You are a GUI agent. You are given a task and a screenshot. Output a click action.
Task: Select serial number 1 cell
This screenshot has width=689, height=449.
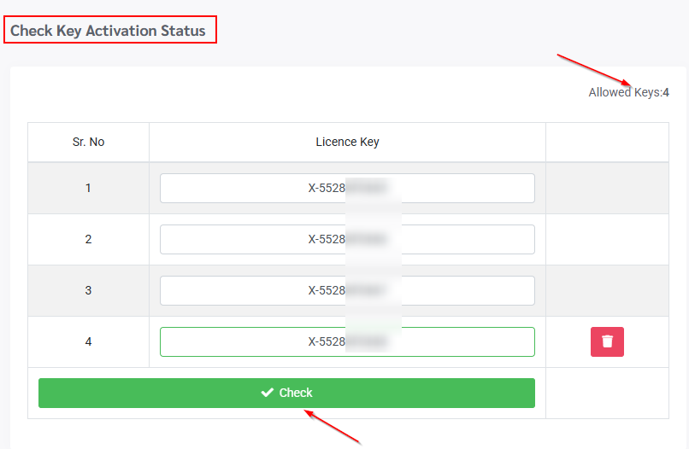pos(89,189)
